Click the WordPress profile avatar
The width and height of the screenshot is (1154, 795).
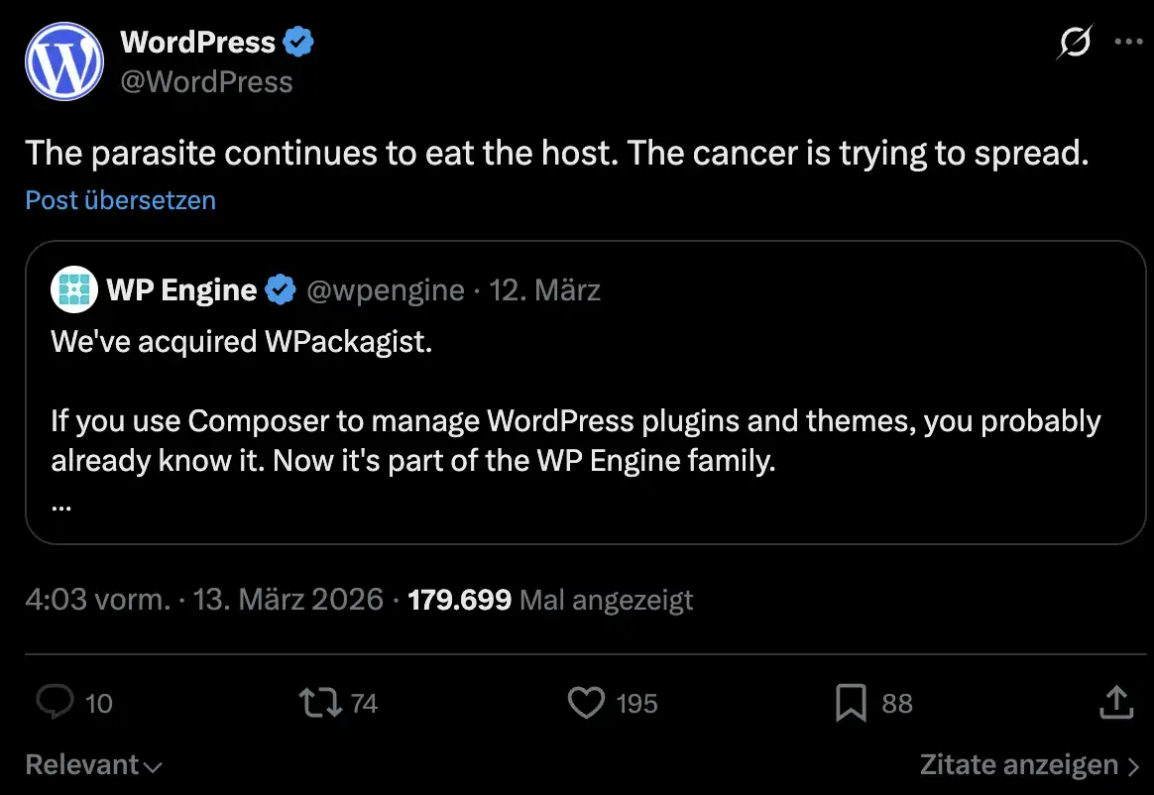[x=64, y=60]
